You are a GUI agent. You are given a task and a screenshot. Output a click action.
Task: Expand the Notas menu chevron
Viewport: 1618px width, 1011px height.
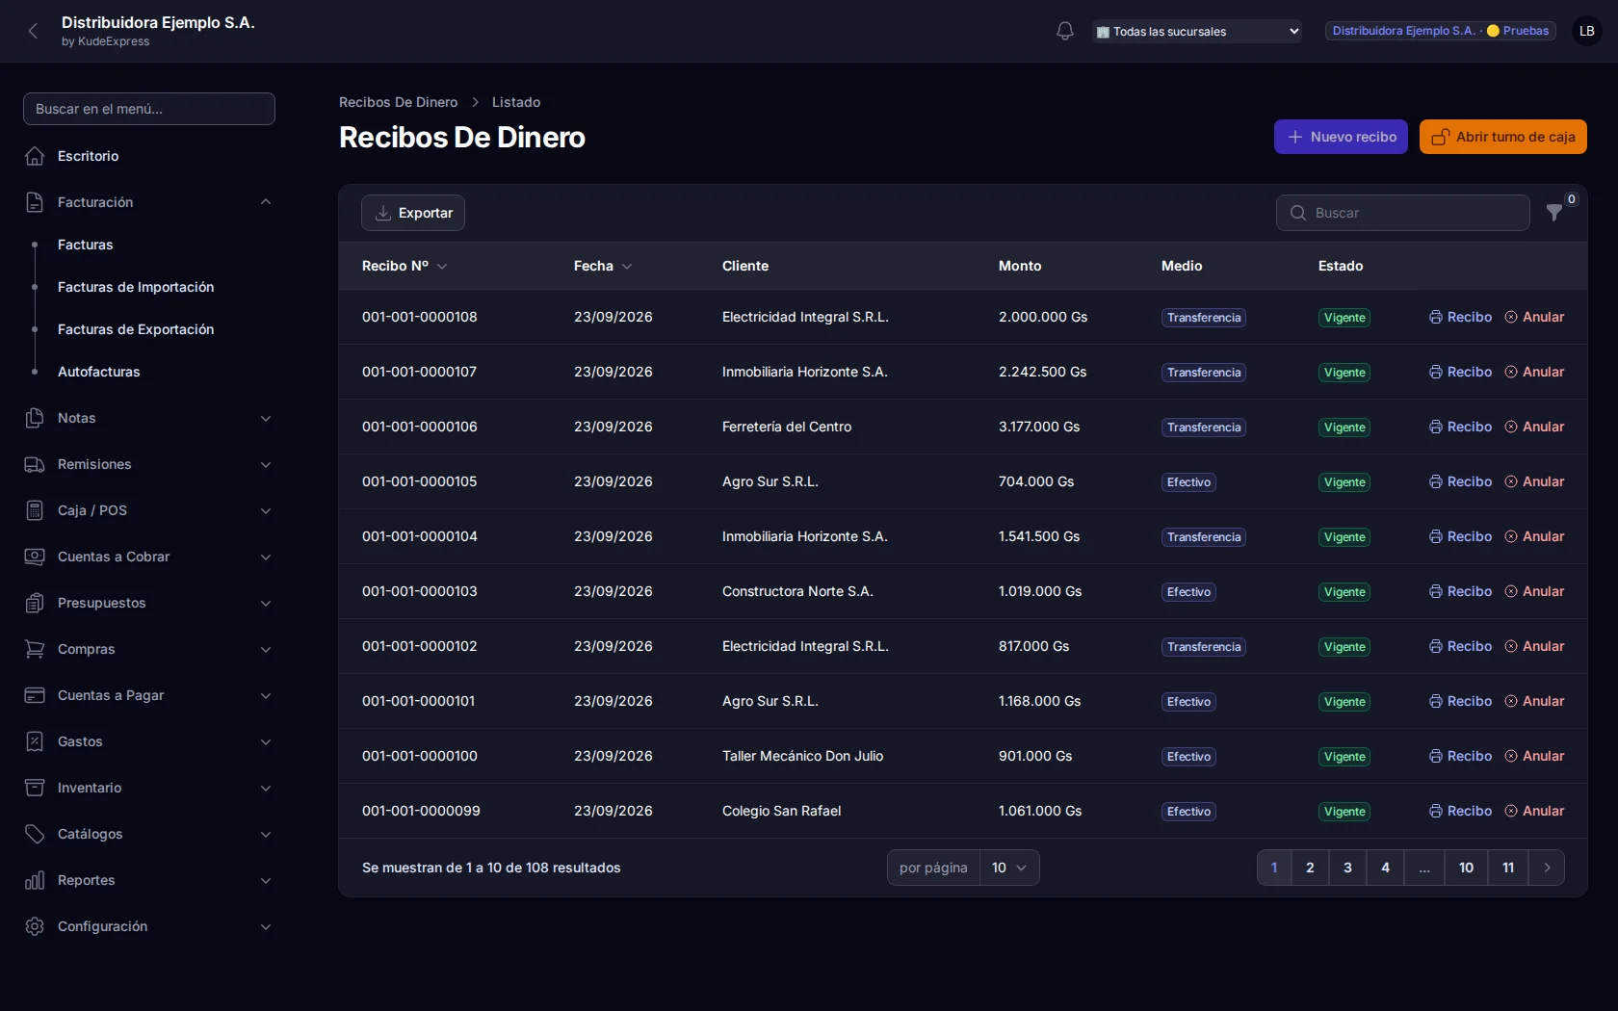266,418
